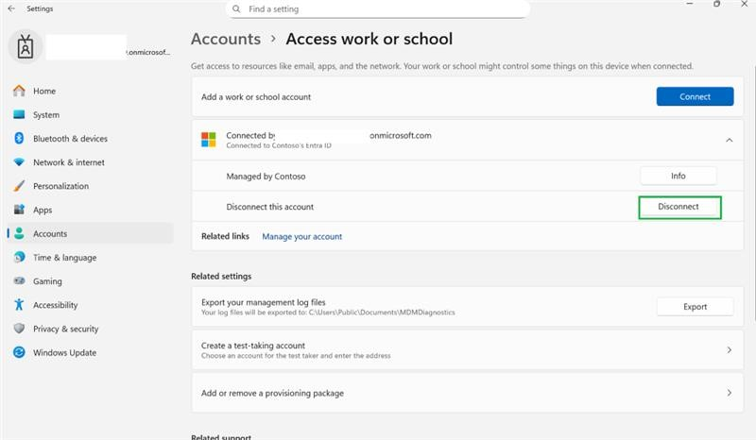
Task: Open Privacy & security settings
Action: pos(88,329)
